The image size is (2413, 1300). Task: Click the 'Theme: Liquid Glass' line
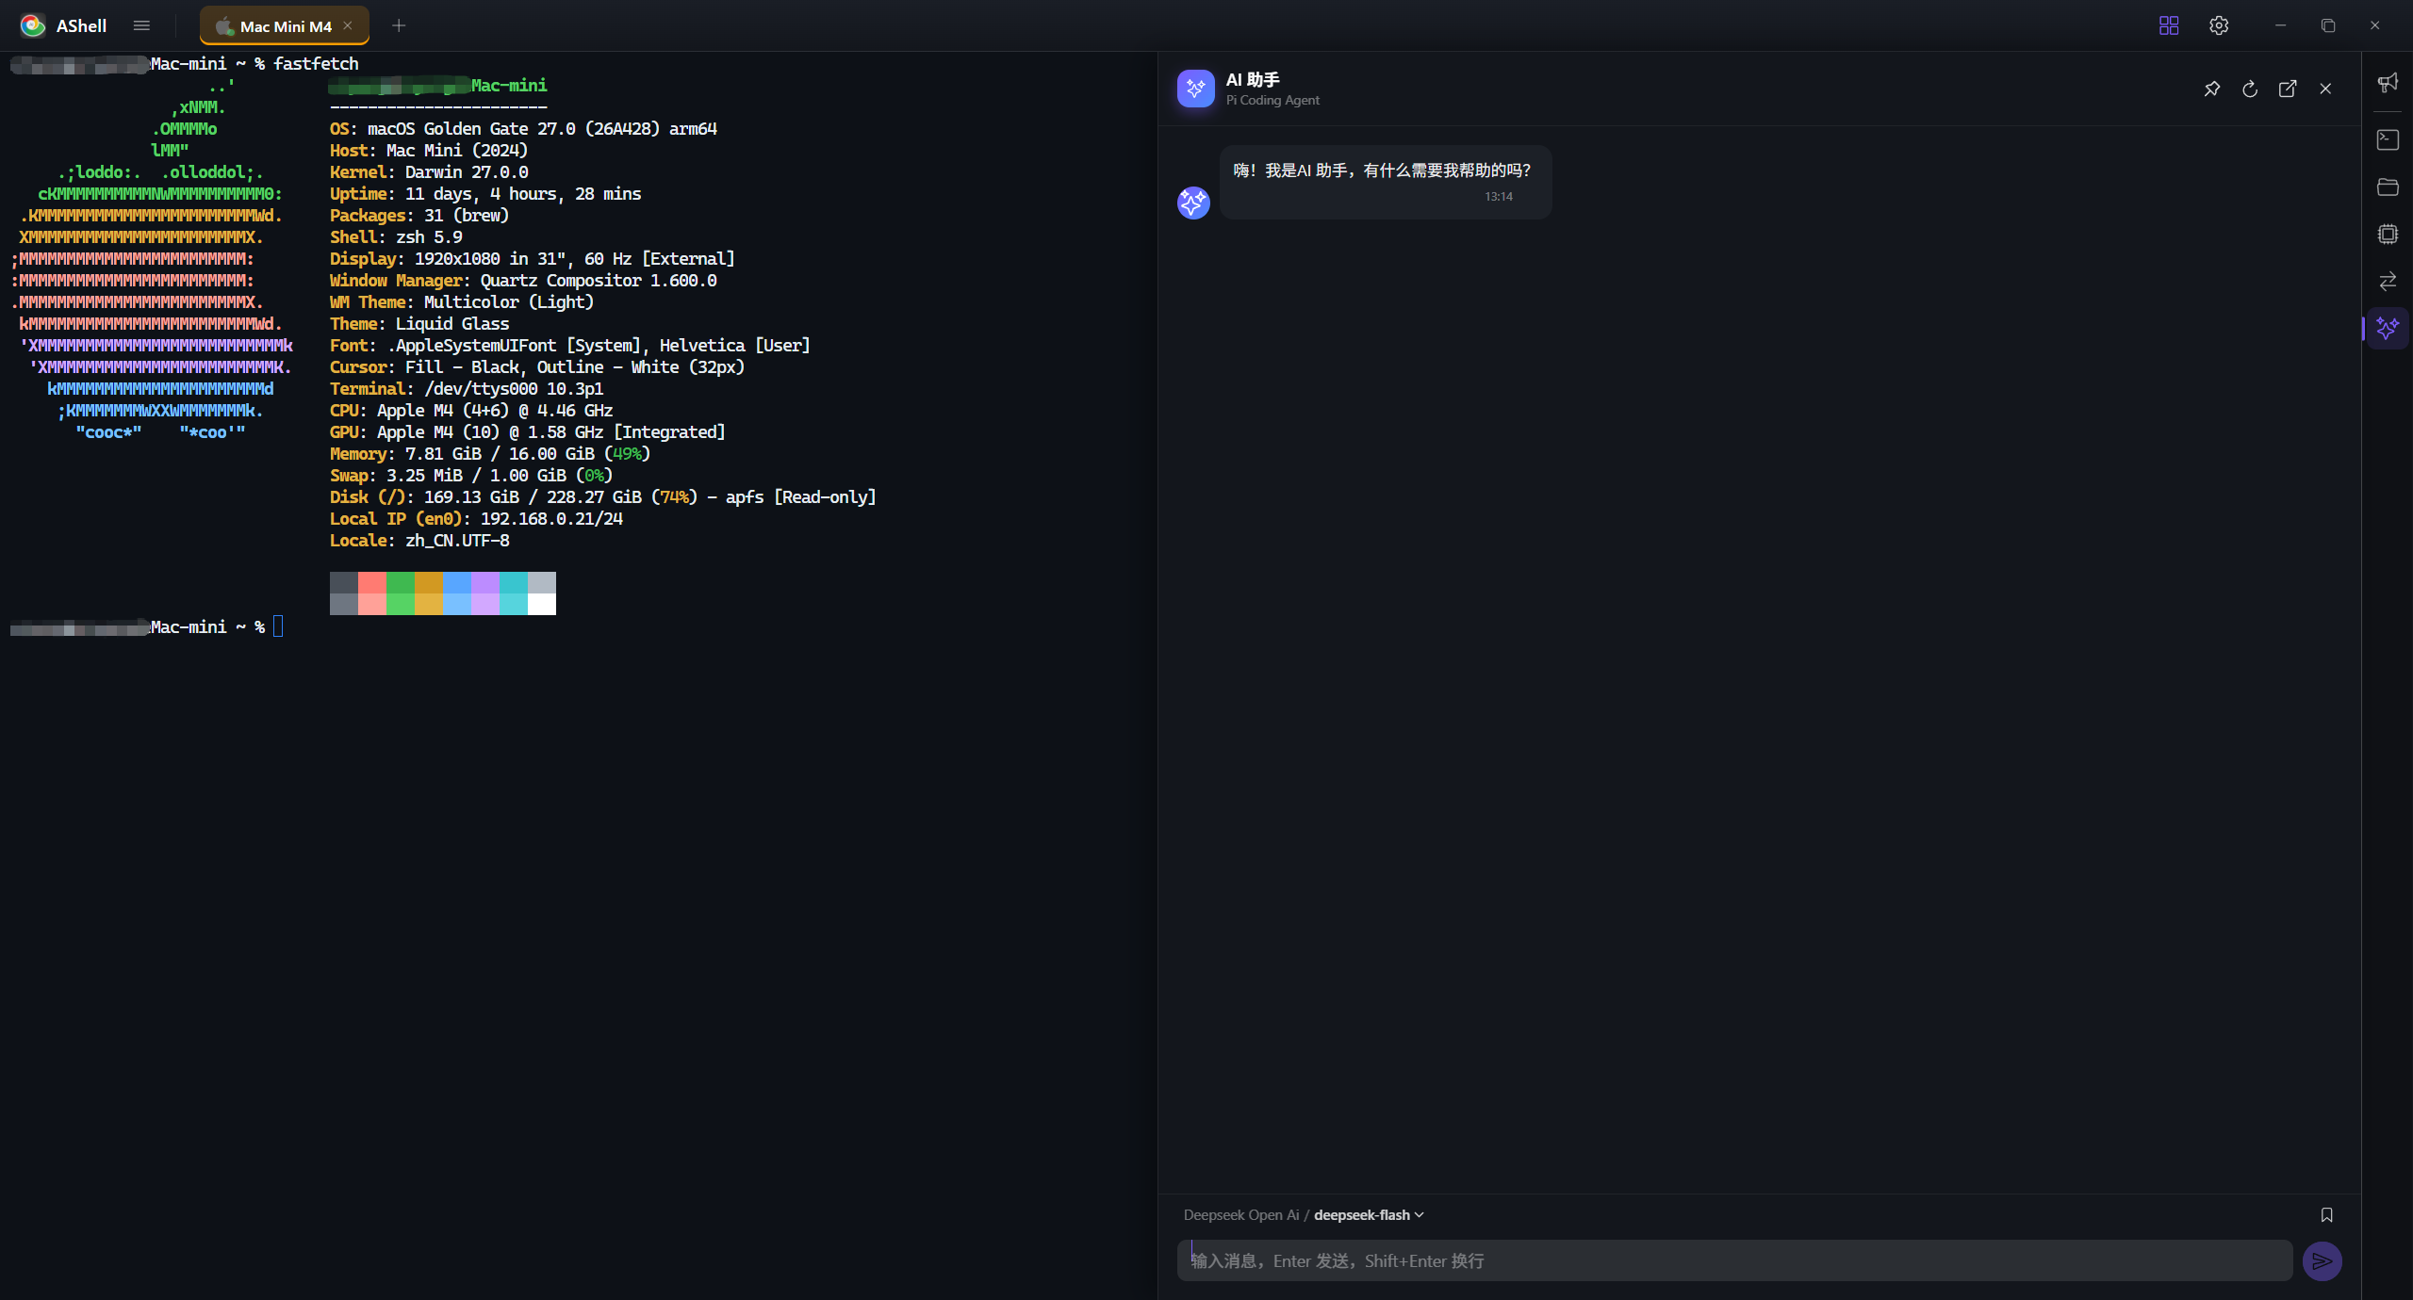(419, 323)
